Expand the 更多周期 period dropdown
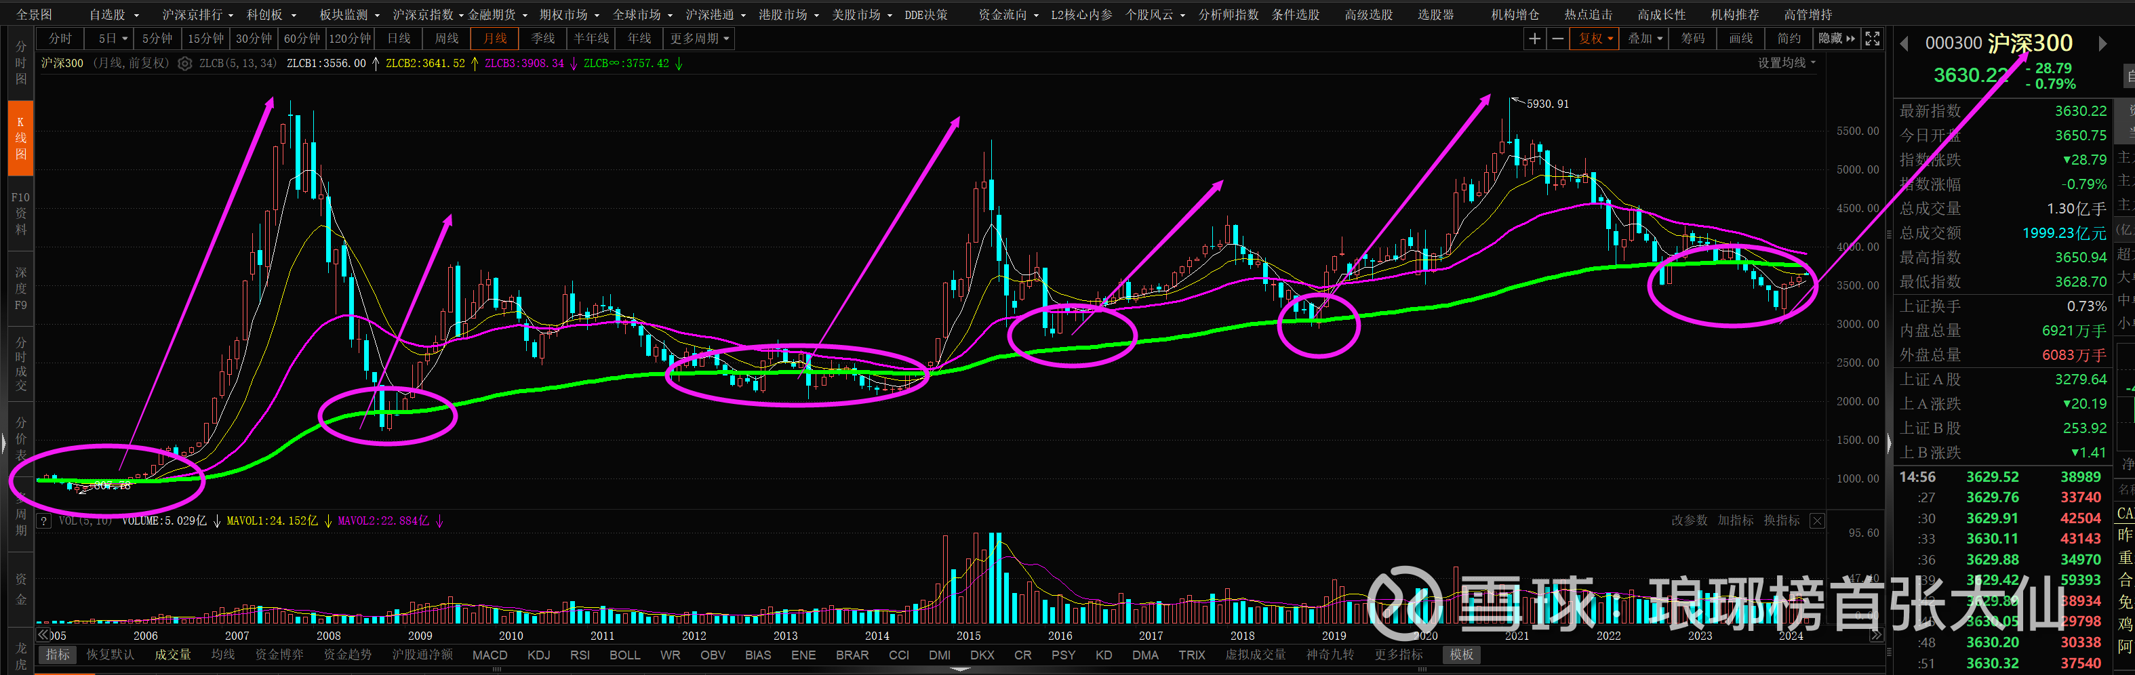 click(700, 39)
